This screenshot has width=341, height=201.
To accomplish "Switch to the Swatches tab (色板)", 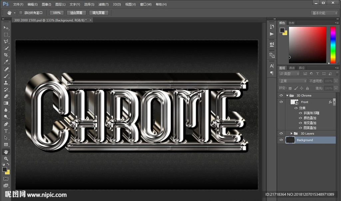I will coord(291,23).
